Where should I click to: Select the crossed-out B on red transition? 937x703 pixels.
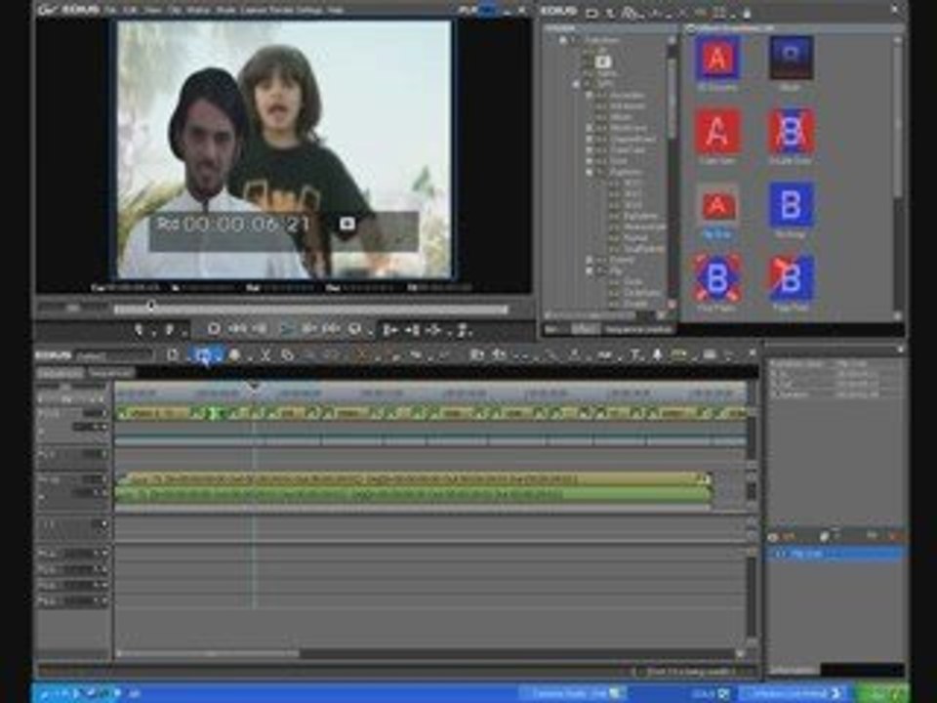(791, 131)
